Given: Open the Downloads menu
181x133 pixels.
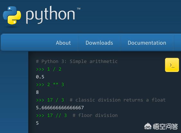Looking at the screenshot, I should pyautogui.click(x=99, y=43).
